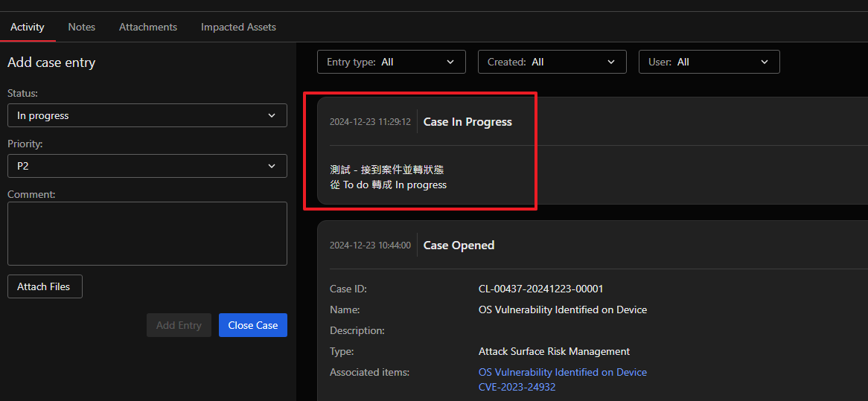The height and width of the screenshot is (401, 868).
Task: Open the OS Vulnerability Identified on Device link
Action: 562,372
